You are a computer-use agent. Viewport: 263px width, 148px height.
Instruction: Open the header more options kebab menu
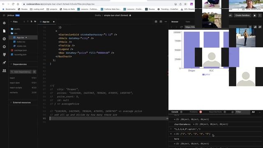tap(260, 15)
